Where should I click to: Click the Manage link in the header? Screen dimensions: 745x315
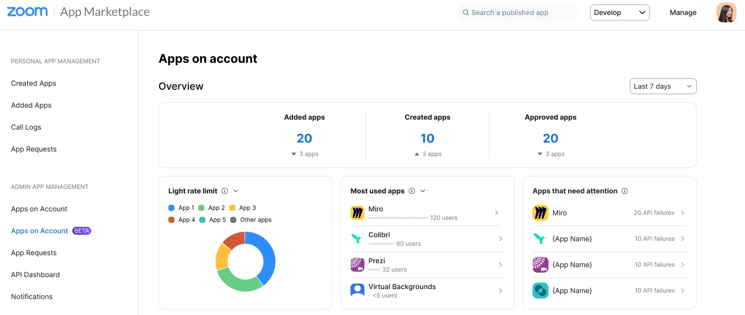683,12
